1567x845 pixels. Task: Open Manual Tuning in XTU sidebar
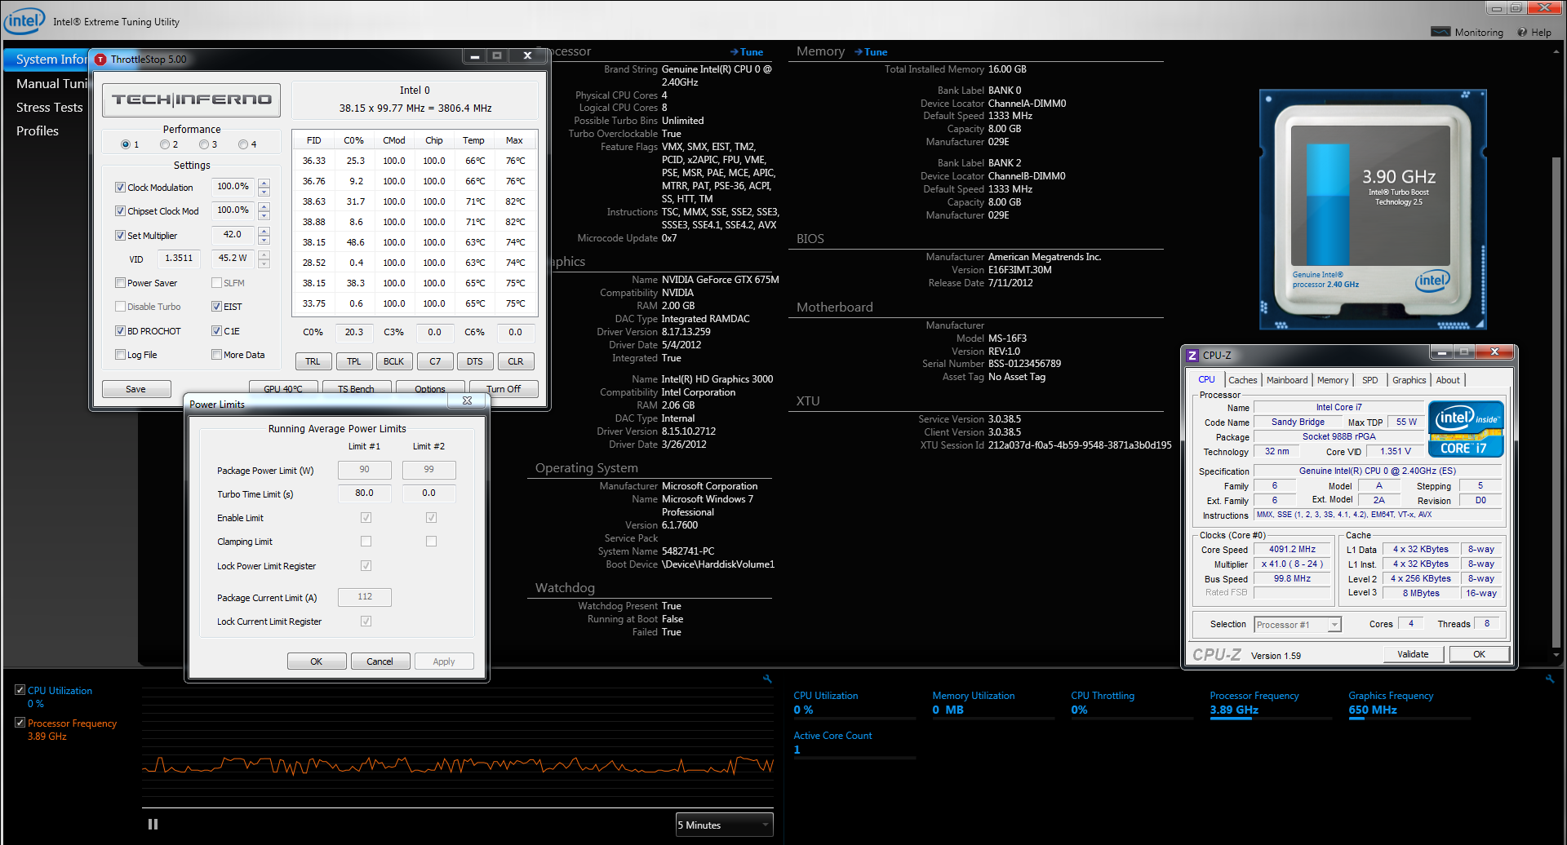click(51, 83)
